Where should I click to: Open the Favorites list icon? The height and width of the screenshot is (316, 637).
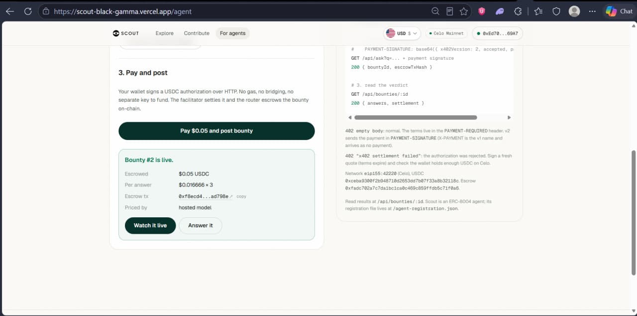(x=538, y=11)
